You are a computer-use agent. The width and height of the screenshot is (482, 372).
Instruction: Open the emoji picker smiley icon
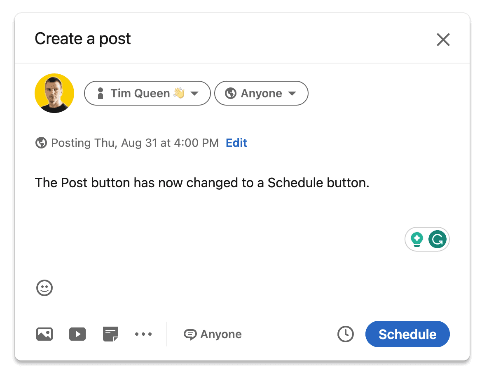pos(44,288)
